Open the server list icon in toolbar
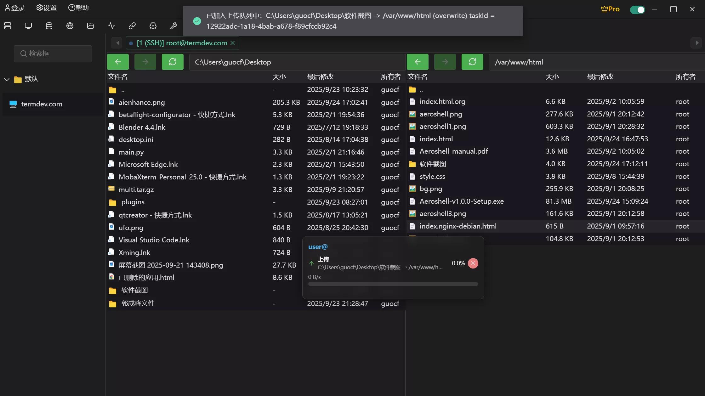 pyautogui.click(x=8, y=26)
